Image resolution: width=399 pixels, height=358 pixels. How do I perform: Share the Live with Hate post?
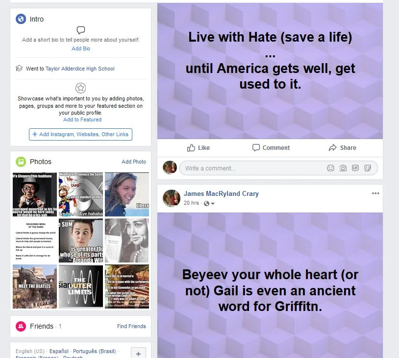coord(342,148)
